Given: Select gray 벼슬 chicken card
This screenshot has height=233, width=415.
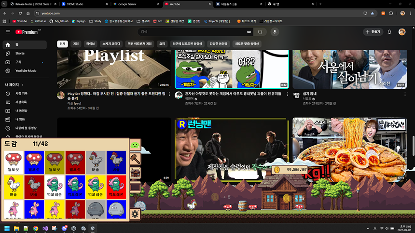Looking at the screenshot, I should 96,163.
